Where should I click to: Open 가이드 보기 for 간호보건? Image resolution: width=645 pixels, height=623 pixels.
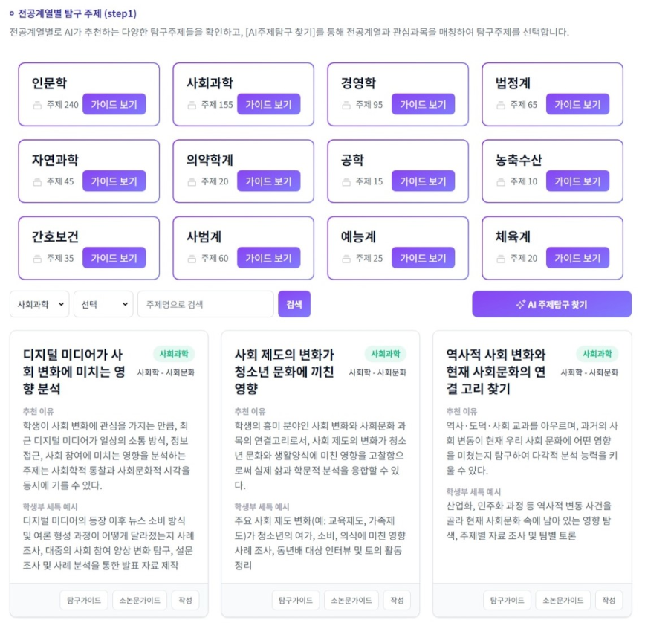coord(114,259)
